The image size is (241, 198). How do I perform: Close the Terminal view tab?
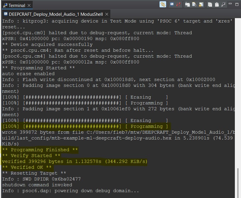coord(29,6)
